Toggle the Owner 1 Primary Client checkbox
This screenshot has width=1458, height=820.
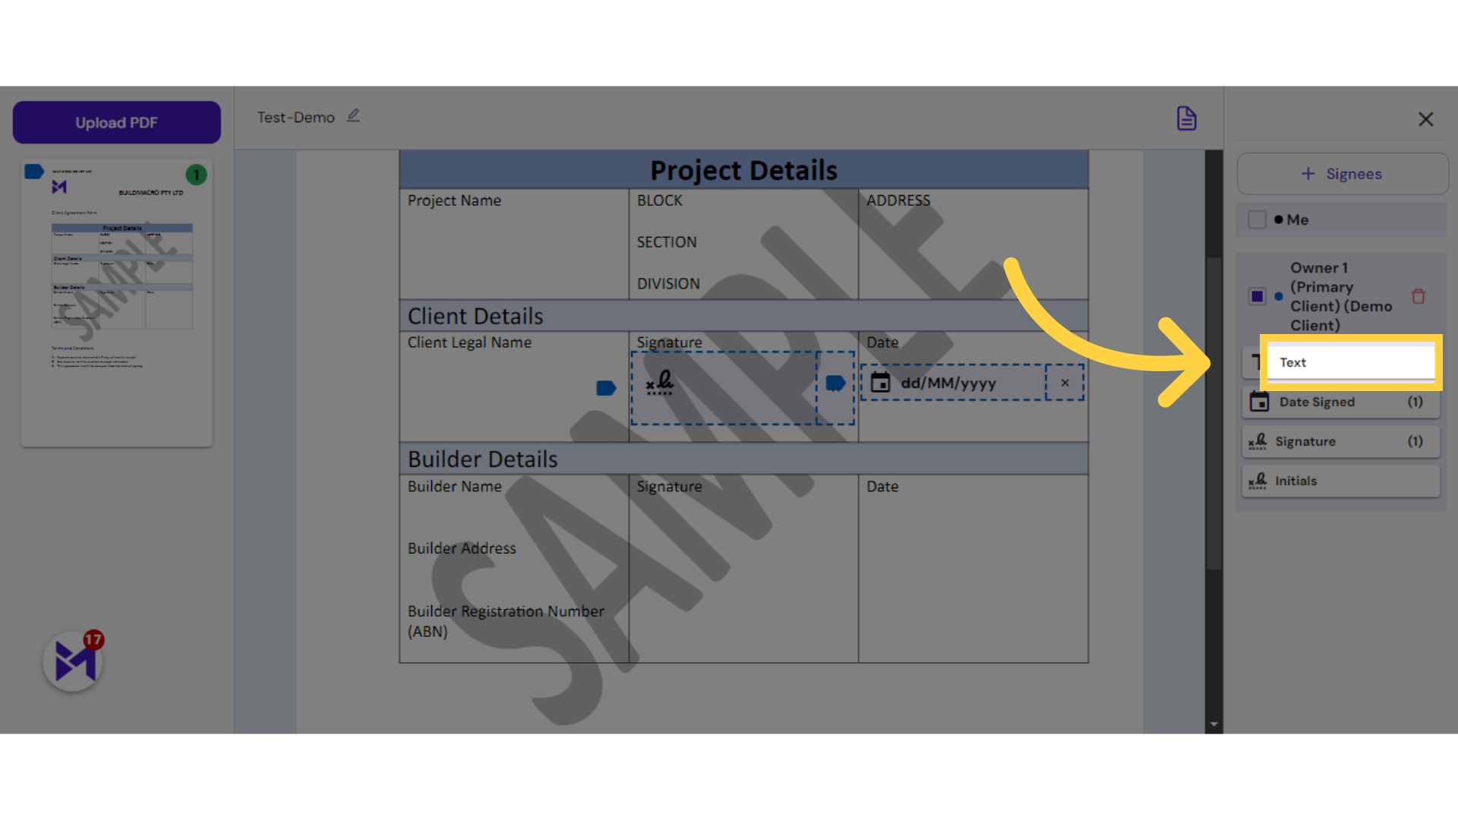coord(1257,295)
